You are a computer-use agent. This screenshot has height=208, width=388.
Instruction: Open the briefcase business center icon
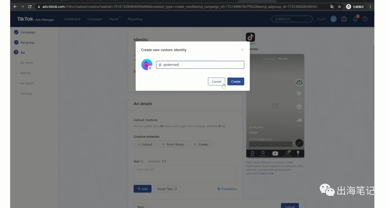(x=344, y=19)
